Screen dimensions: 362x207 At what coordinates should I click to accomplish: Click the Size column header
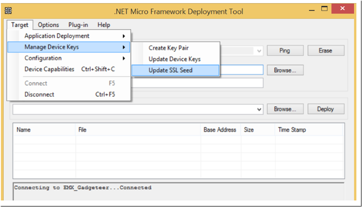pyautogui.click(x=258, y=130)
